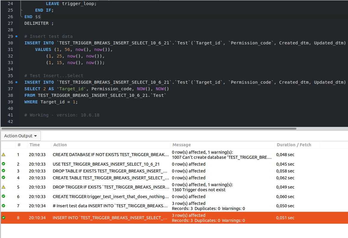The image size is (348, 238).
Task: Click the statement marker dot at line 29
Action: pyautogui.click(x=16, y=36)
